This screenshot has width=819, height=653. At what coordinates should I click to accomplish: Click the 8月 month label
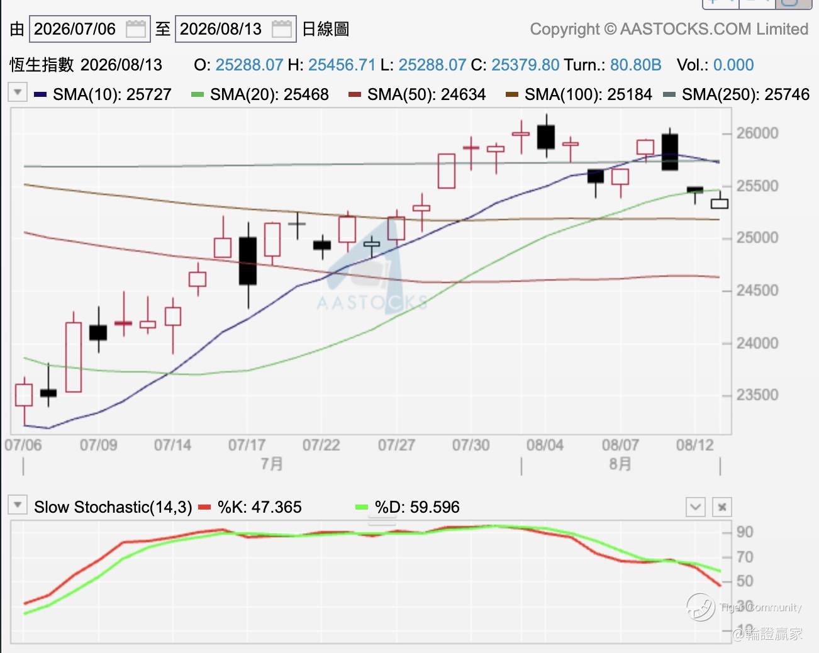pyautogui.click(x=620, y=464)
